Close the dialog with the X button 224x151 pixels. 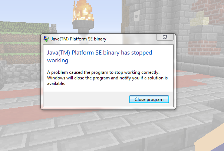165,37
